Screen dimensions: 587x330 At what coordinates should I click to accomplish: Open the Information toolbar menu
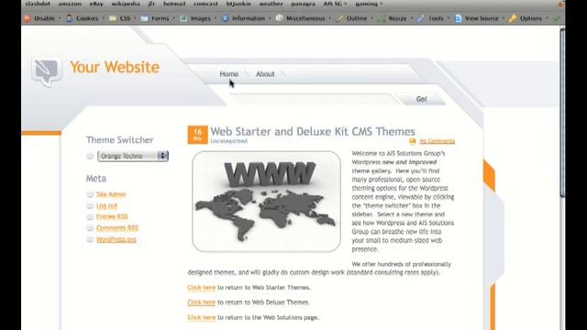click(x=246, y=18)
